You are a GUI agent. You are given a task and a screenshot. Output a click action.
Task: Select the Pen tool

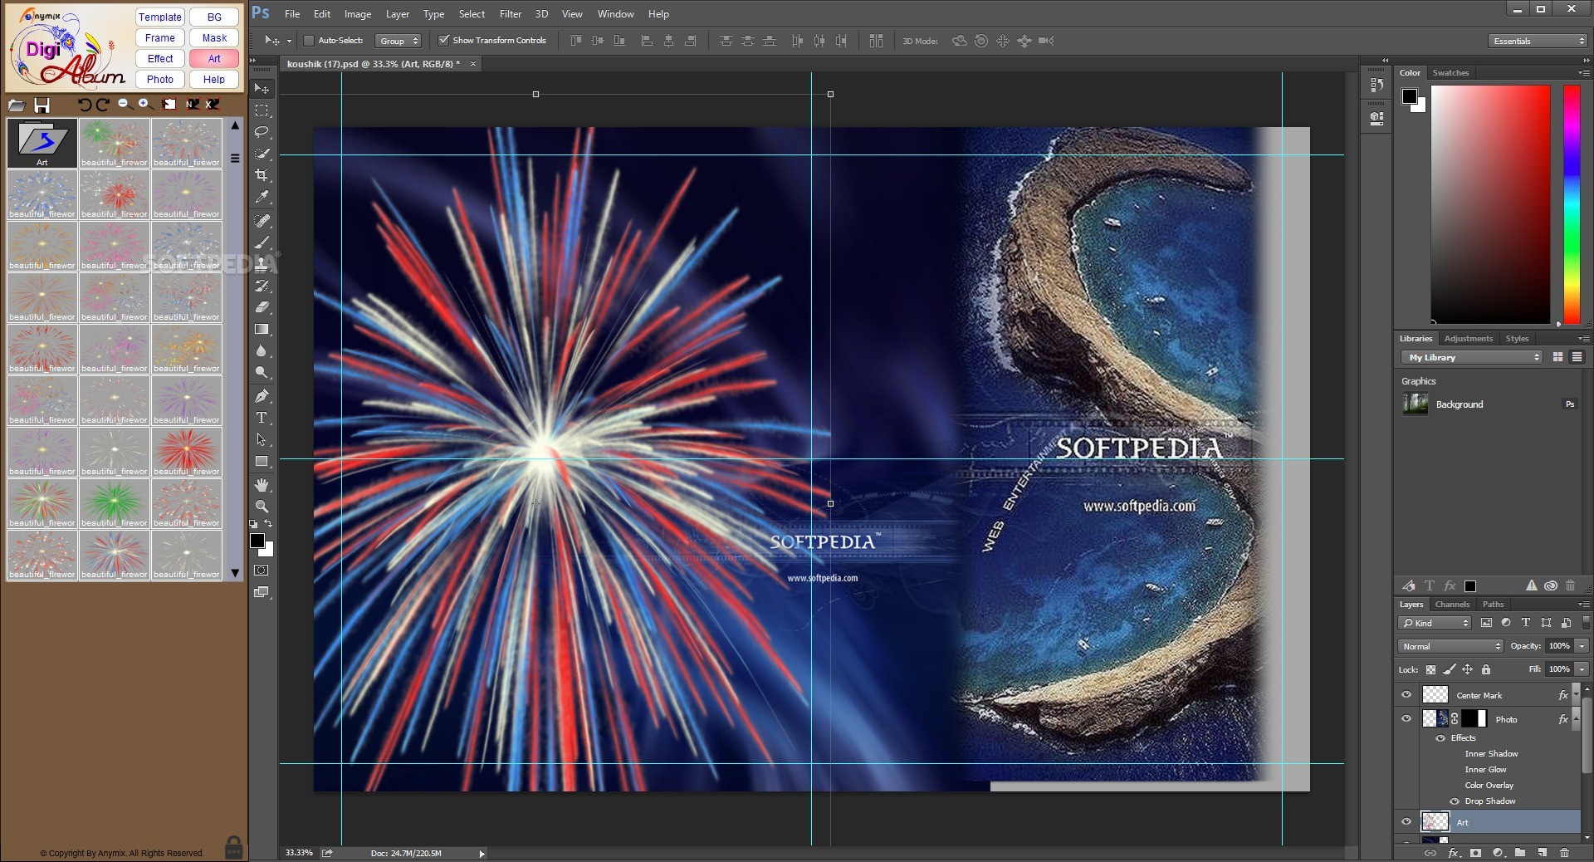[262, 396]
